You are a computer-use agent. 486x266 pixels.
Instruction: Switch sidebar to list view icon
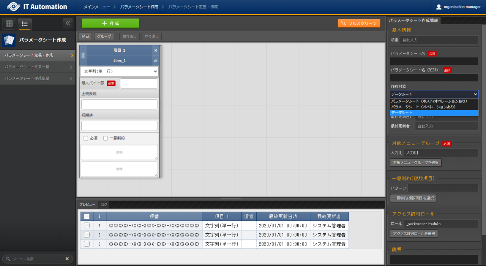[25, 24]
